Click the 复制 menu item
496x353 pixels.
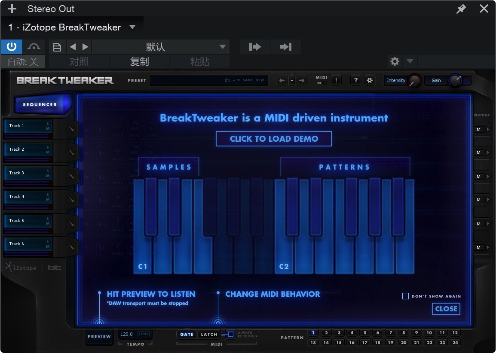pos(139,61)
